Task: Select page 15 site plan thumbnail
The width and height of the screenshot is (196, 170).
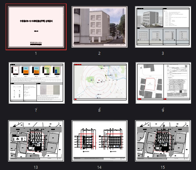Action: pos(163,141)
